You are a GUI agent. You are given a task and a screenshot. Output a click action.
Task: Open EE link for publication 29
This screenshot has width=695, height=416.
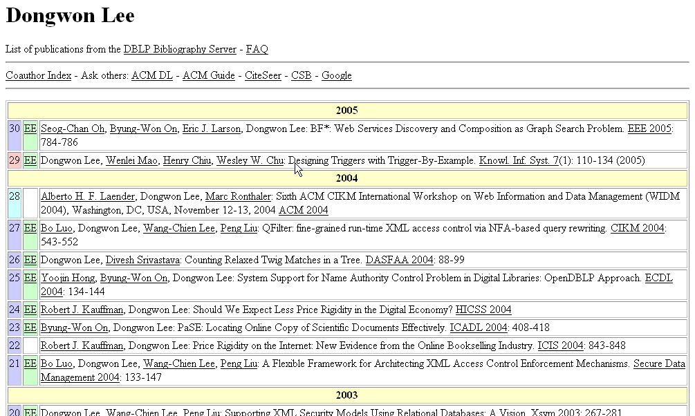point(30,160)
